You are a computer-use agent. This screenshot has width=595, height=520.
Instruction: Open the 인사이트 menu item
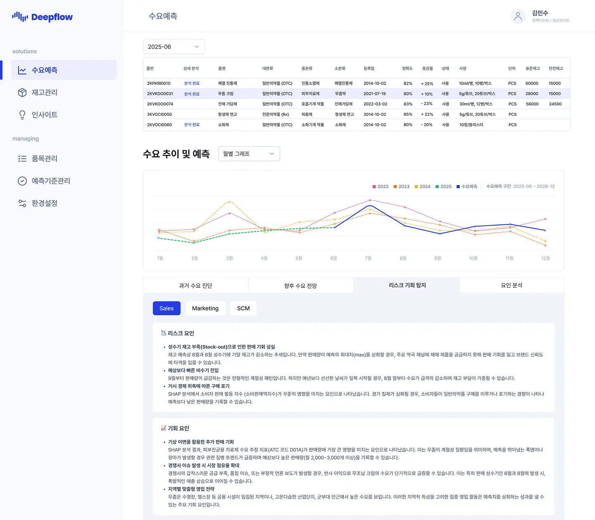[64, 114]
